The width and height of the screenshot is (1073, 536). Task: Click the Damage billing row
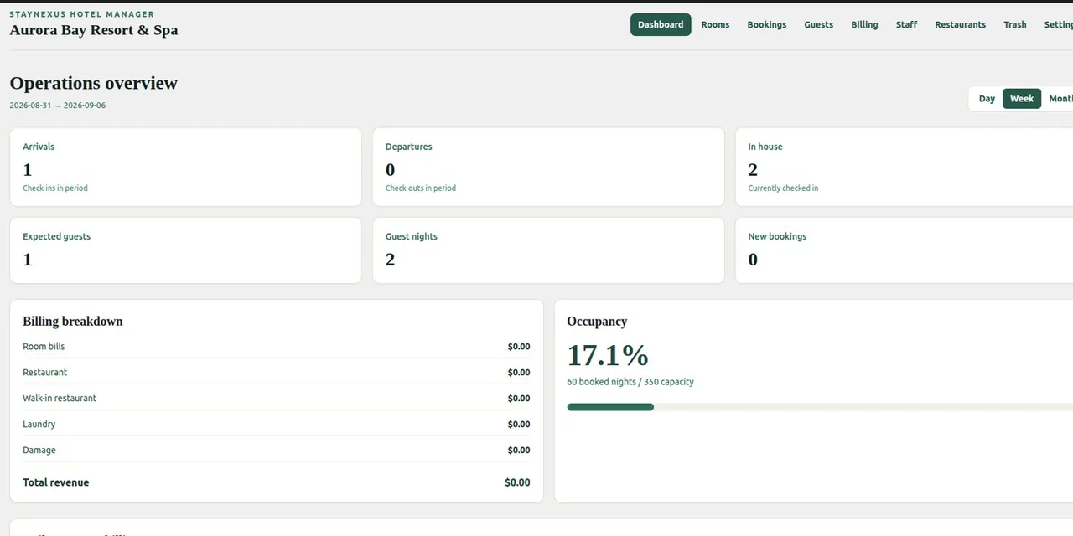click(x=277, y=450)
